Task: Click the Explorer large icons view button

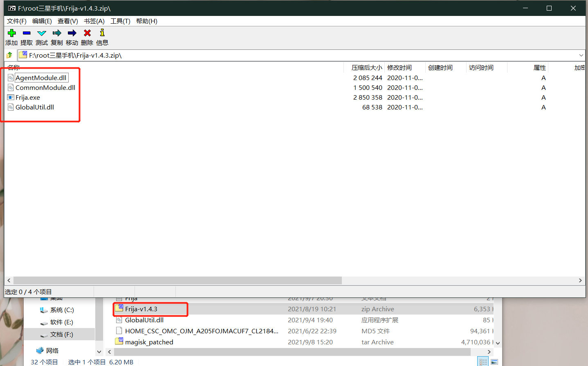Action: [494, 362]
